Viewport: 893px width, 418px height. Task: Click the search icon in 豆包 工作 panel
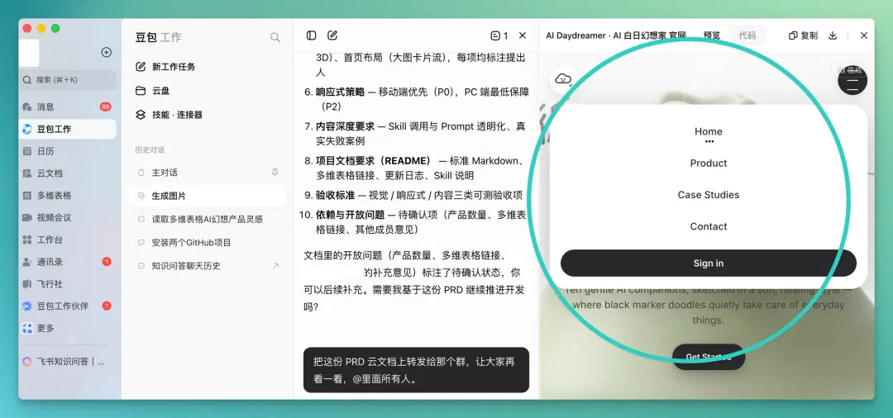tap(275, 37)
